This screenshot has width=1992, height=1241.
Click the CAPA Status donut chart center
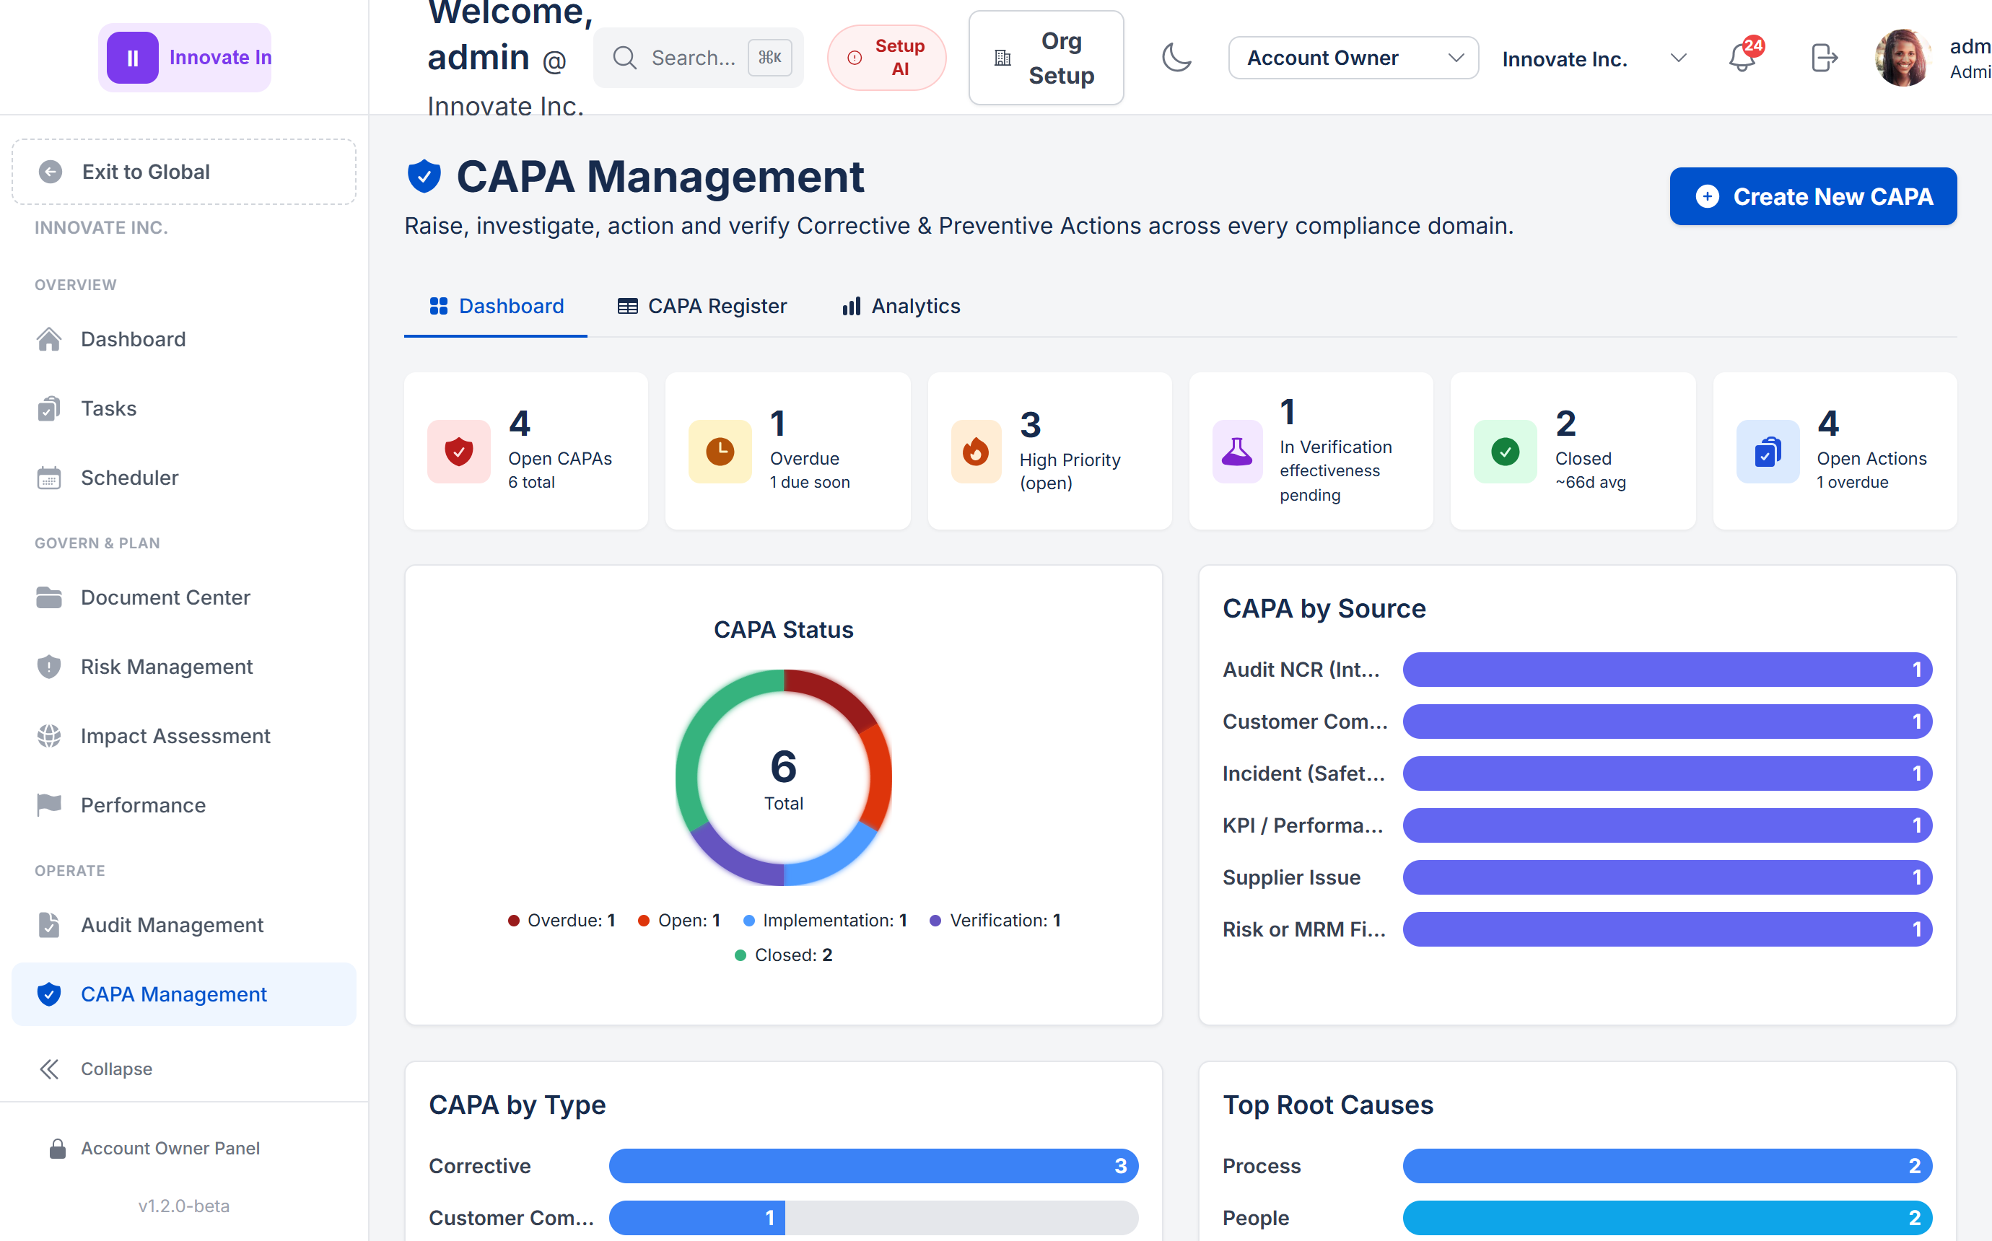click(x=783, y=778)
